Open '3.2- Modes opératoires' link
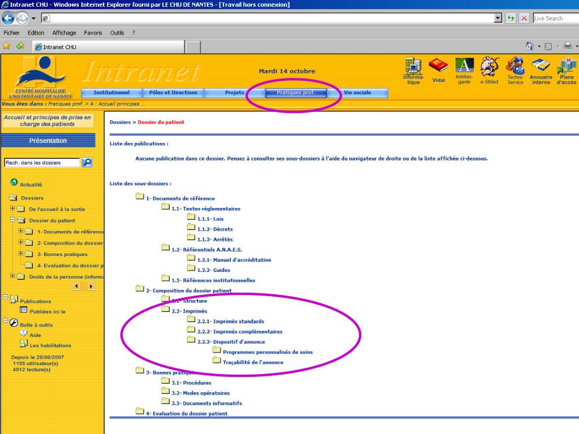 tap(201, 393)
